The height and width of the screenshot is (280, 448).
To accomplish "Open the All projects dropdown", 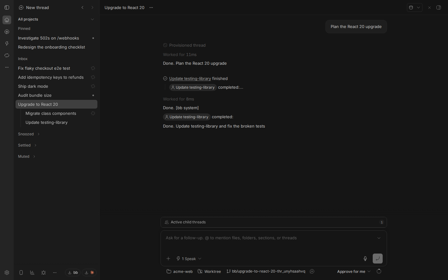I will (56, 19).
